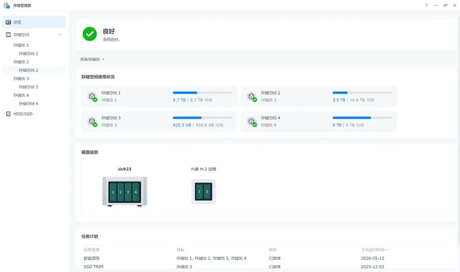The image size is (460, 272).
Task: Click the 存储空间 3 volume icon in usage card
Action: pos(93,121)
